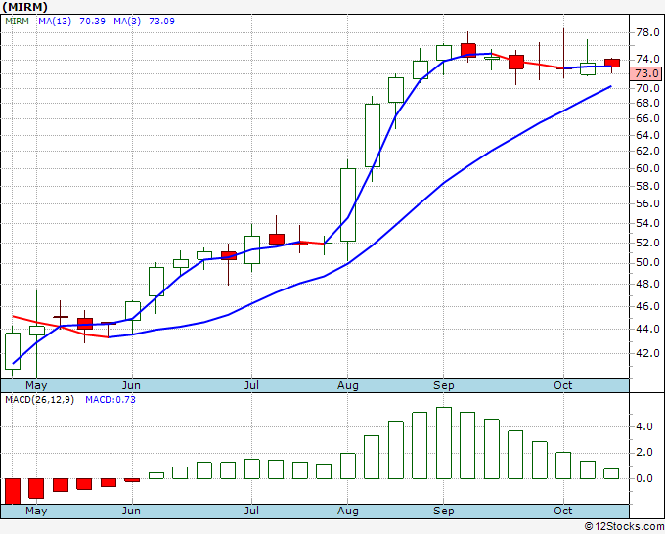Select the green MIRM legend label
665x534 pixels.
coord(20,19)
